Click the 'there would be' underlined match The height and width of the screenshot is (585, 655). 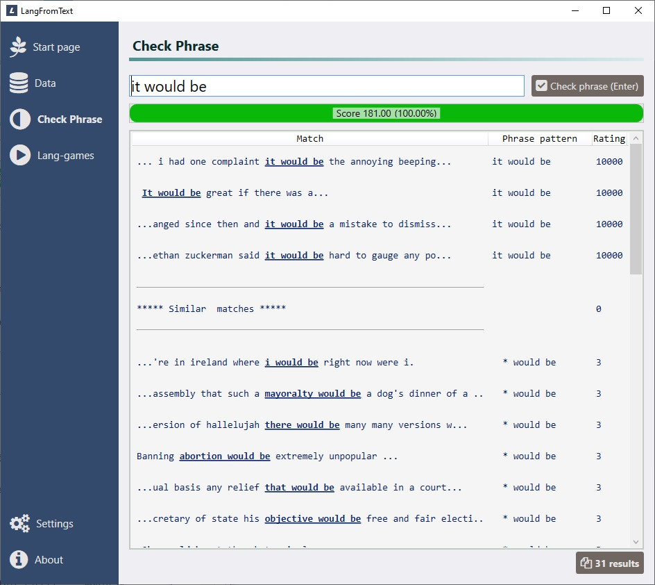point(302,425)
